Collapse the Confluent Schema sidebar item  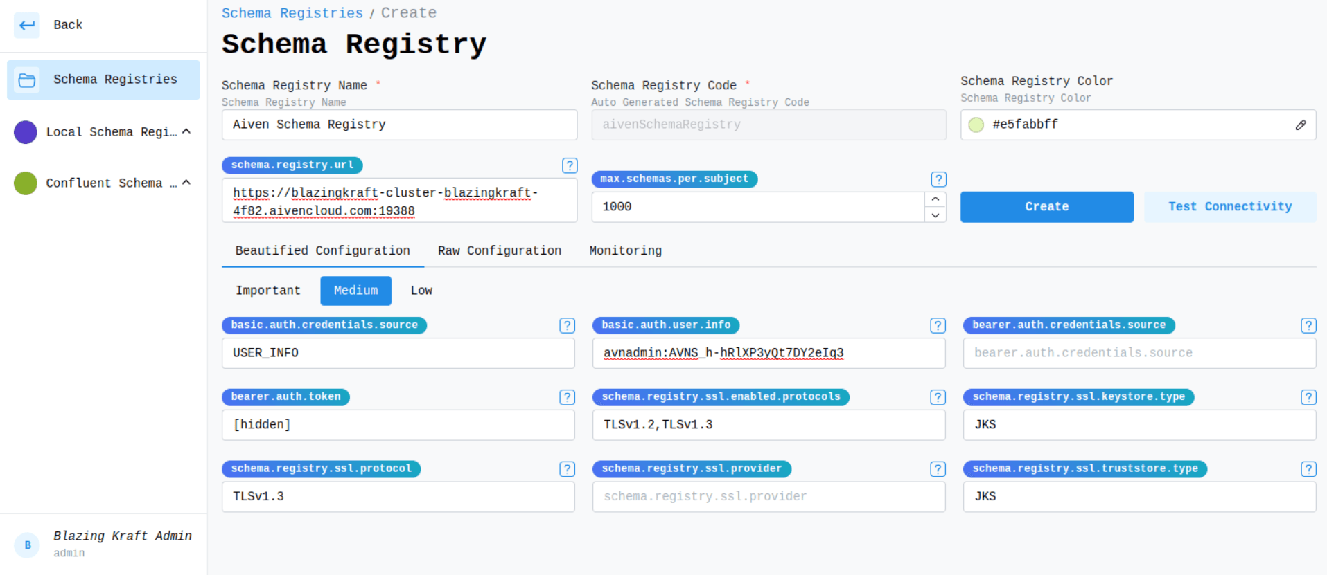(x=186, y=183)
